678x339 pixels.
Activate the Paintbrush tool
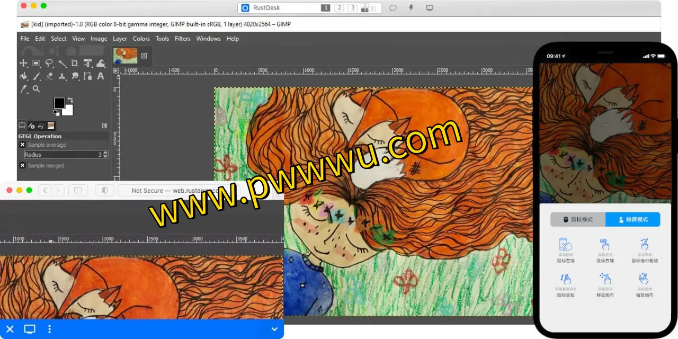pos(37,76)
